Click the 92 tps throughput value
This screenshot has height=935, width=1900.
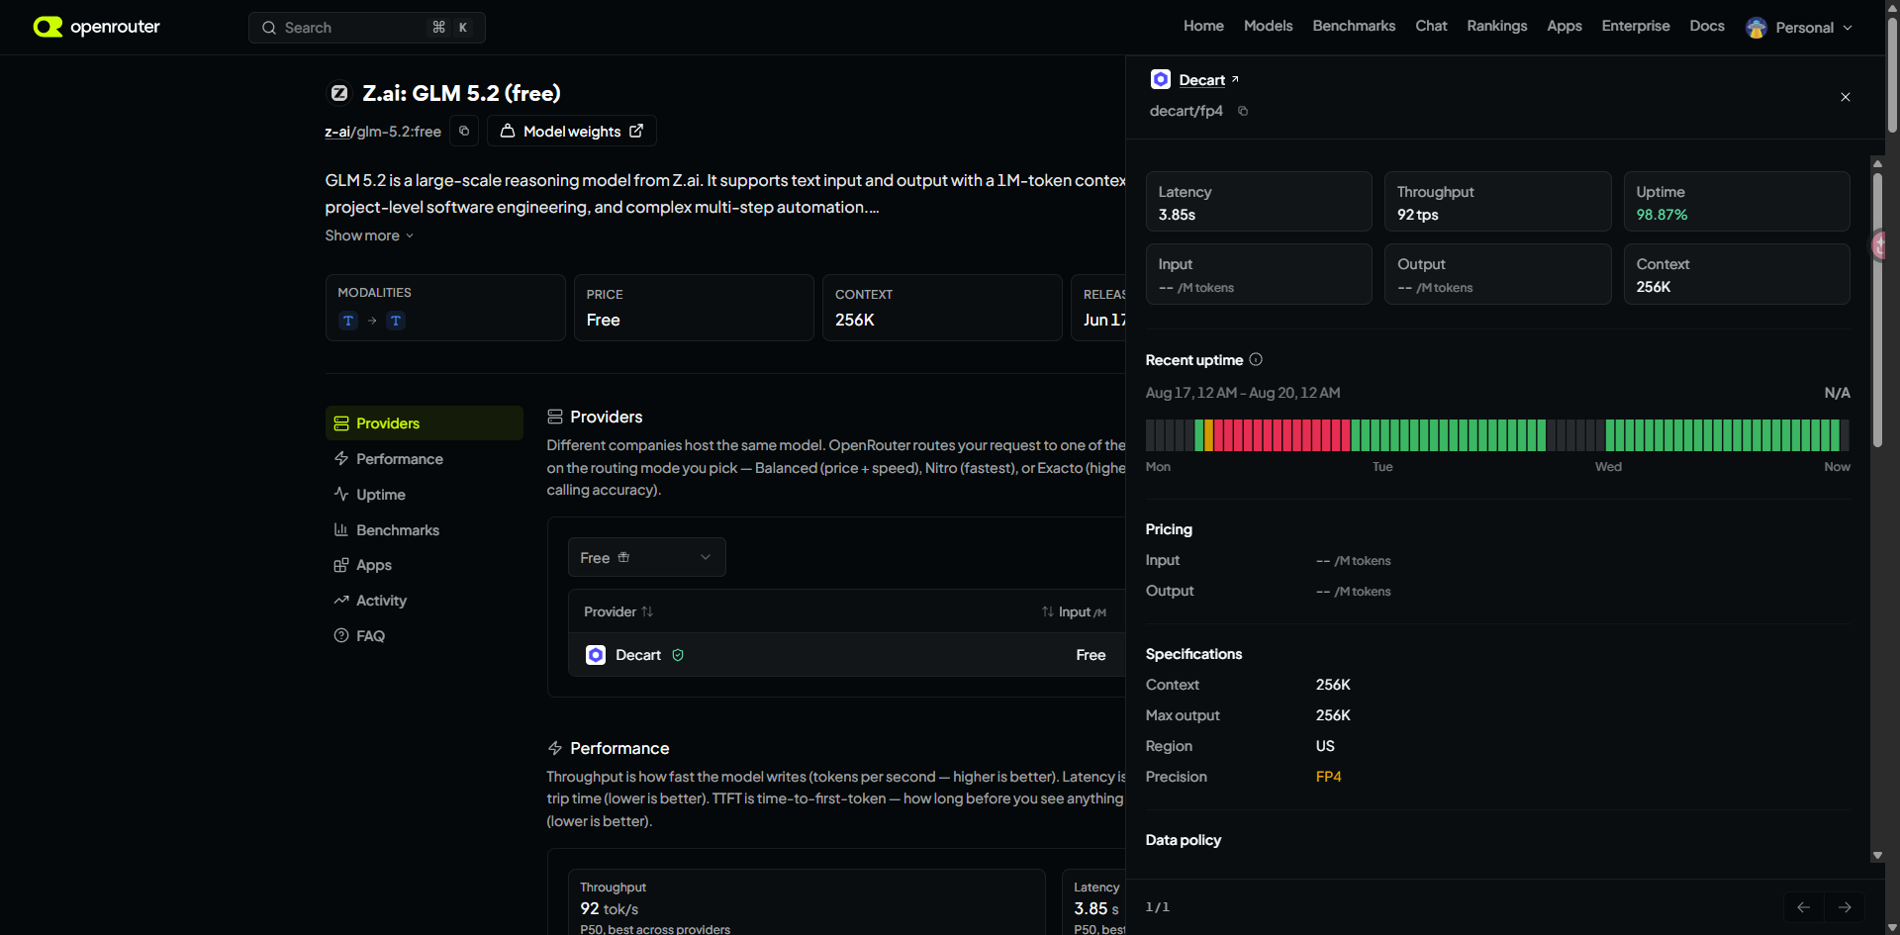pyautogui.click(x=1417, y=215)
